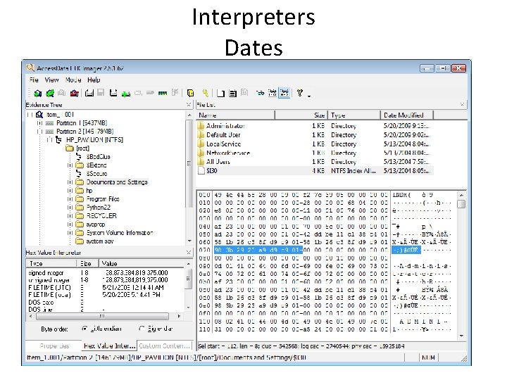Expand the Documents and Settings node
Viewport: 507px width, 380px height.
(x=70, y=182)
